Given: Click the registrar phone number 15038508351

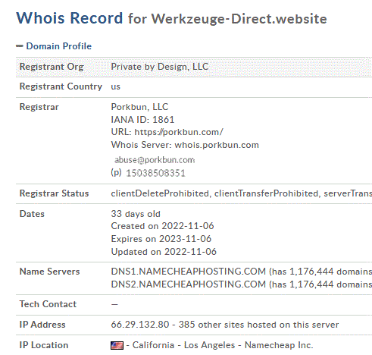Looking at the screenshot, I should [155, 173].
